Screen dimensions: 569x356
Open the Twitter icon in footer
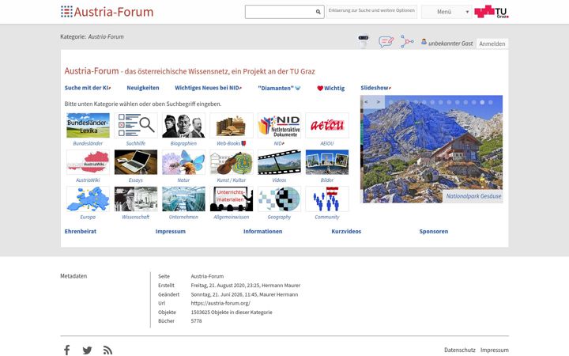coord(87,350)
